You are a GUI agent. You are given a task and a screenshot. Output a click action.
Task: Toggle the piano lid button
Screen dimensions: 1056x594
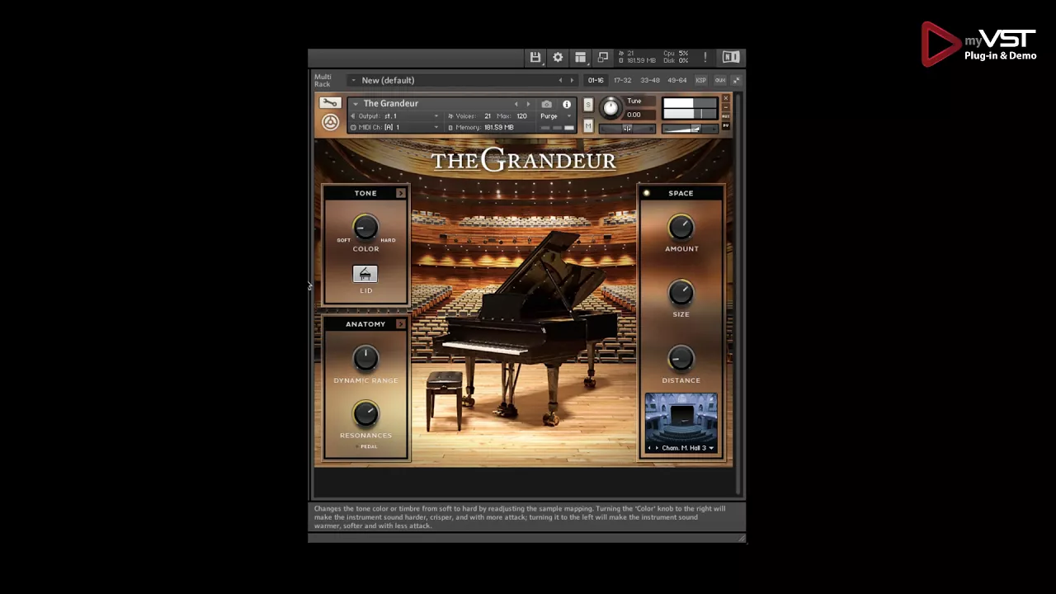(365, 274)
